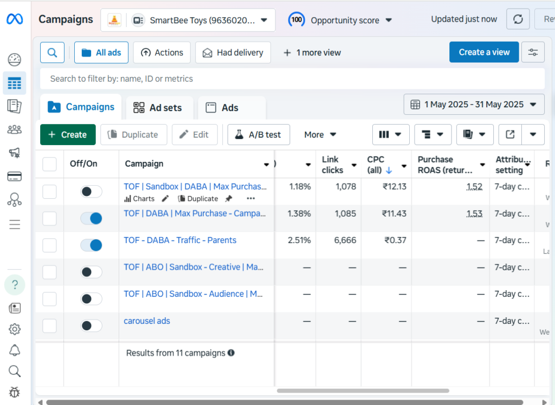Click the bug report icon
The width and height of the screenshot is (555, 405).
[15, 392]
